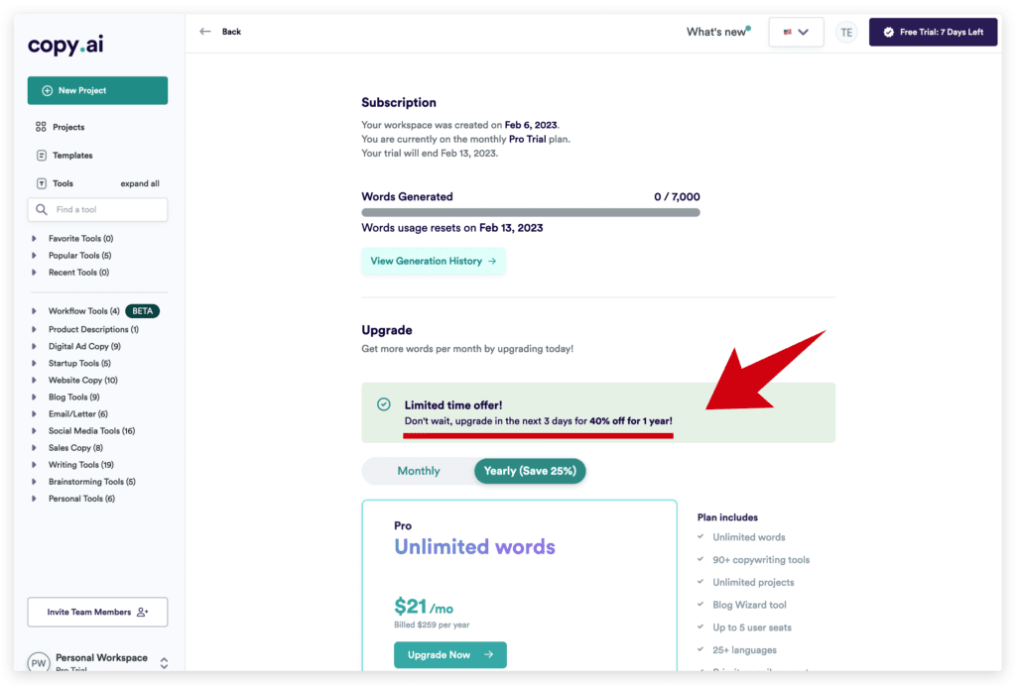This screenshot has height=685, width=1016.
Task: Open the TE account avatar
Action: pos(846,32)
